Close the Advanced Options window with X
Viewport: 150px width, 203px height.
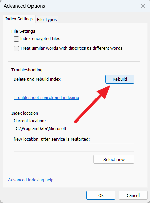pos(143,6)
